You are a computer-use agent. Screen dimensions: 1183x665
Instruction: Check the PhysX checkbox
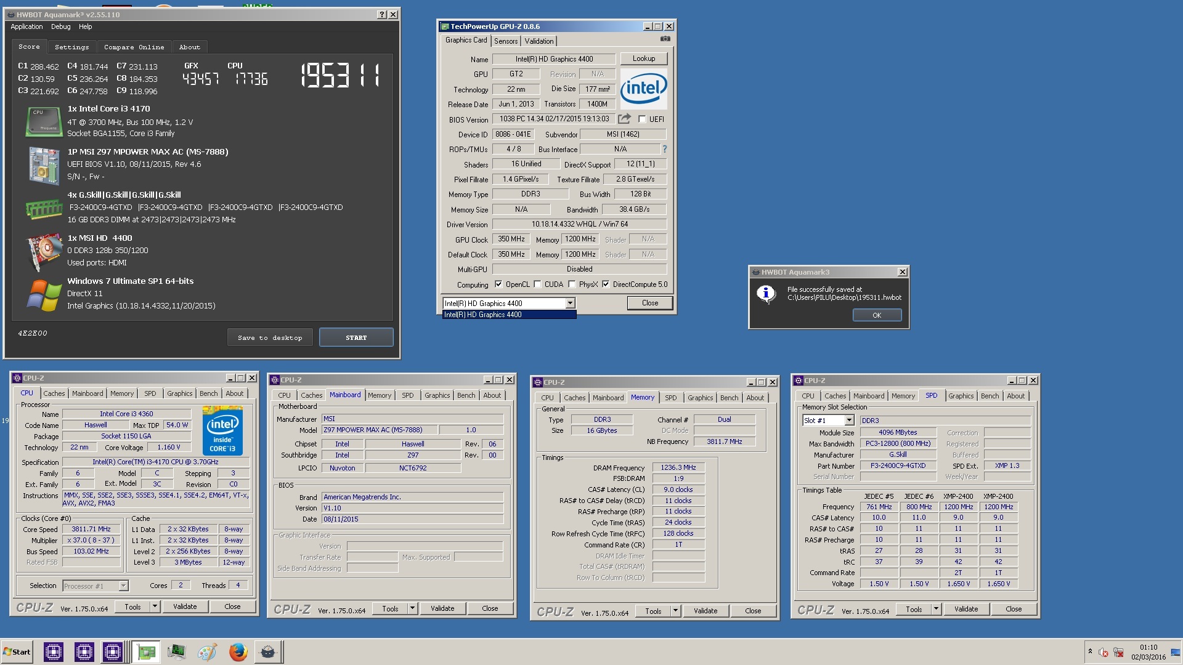tap(572, 284)
